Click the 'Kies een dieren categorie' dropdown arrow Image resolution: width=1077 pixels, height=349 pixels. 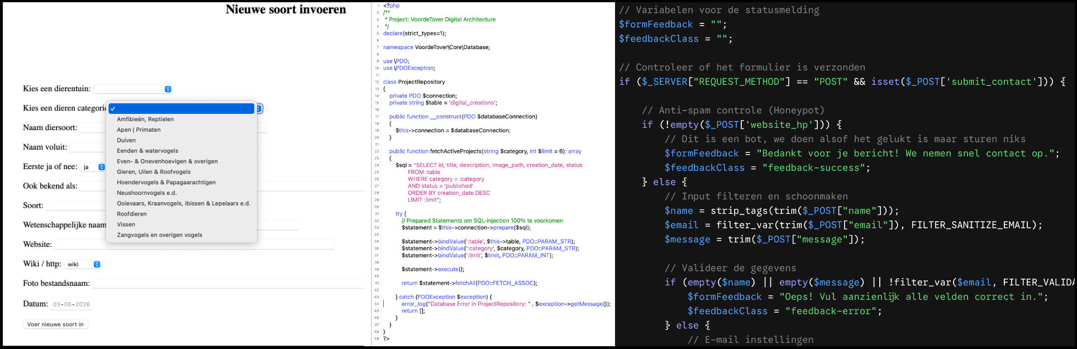click(x=259, y=108)
